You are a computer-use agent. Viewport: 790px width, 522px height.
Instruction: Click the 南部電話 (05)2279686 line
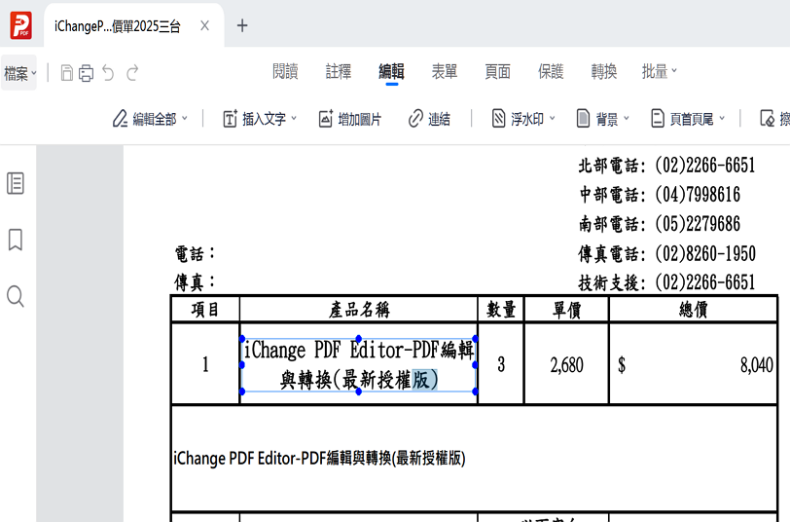pos(659,223)
